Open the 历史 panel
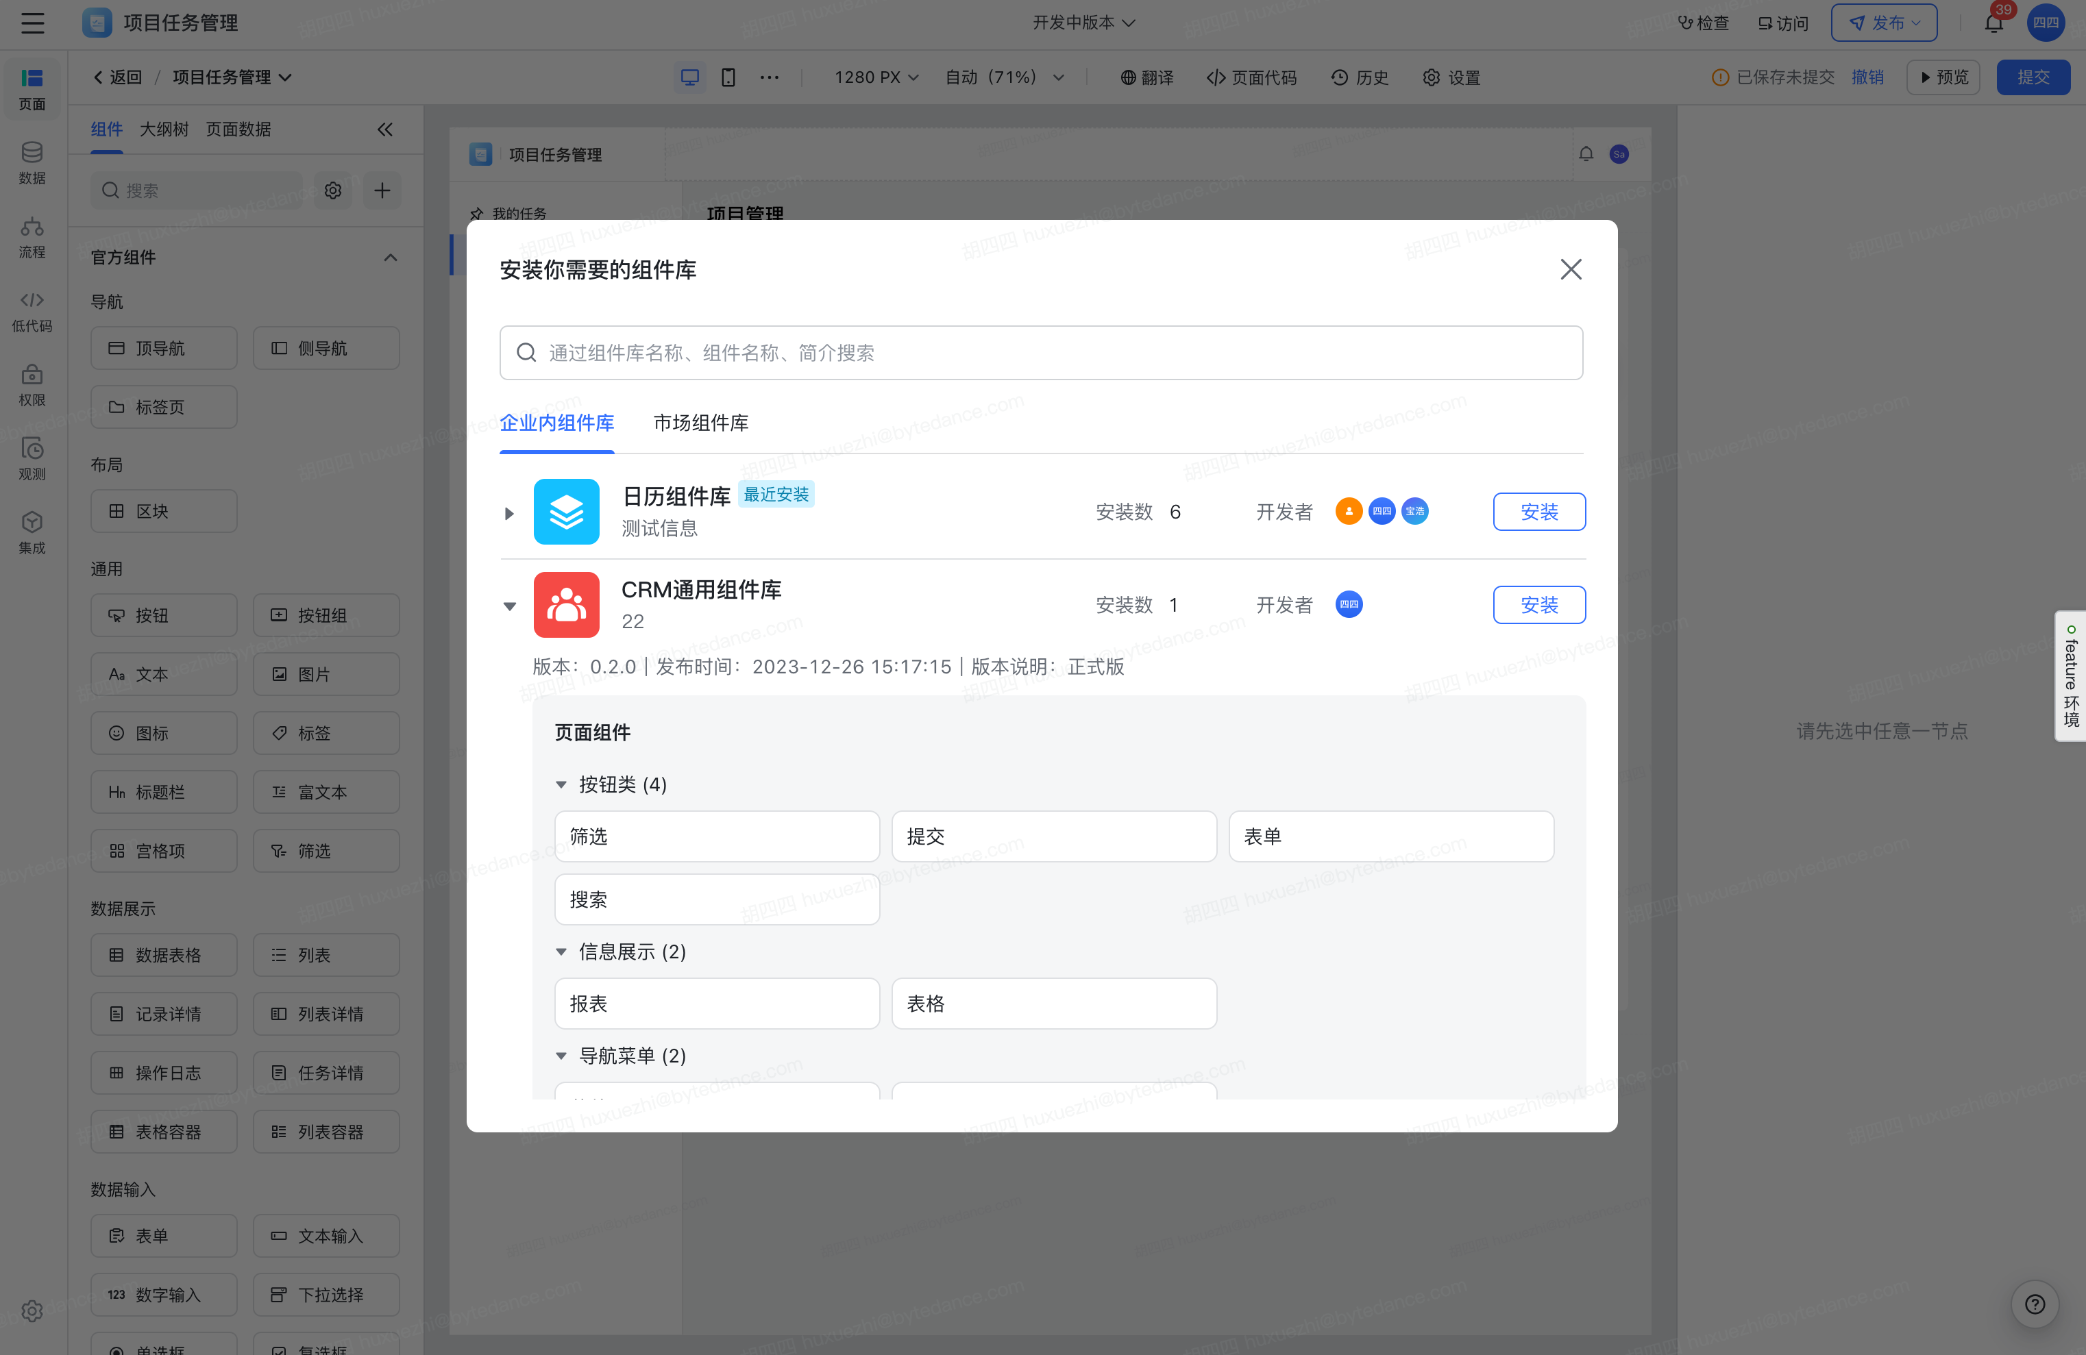This screenshot has width=2086, height=1355. point(1360,77)
